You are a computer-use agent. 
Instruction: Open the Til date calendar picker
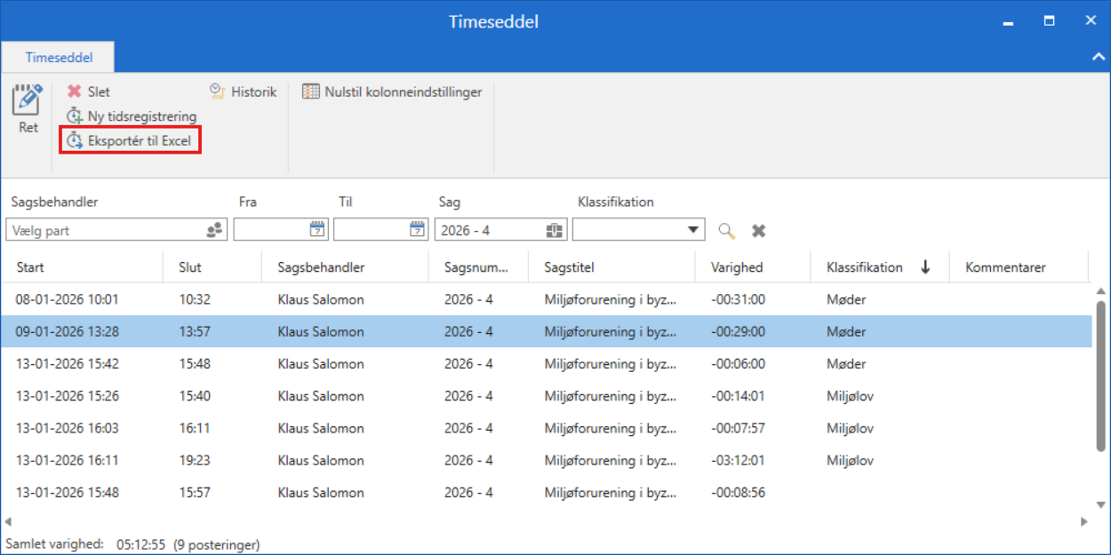coord(416,229)
